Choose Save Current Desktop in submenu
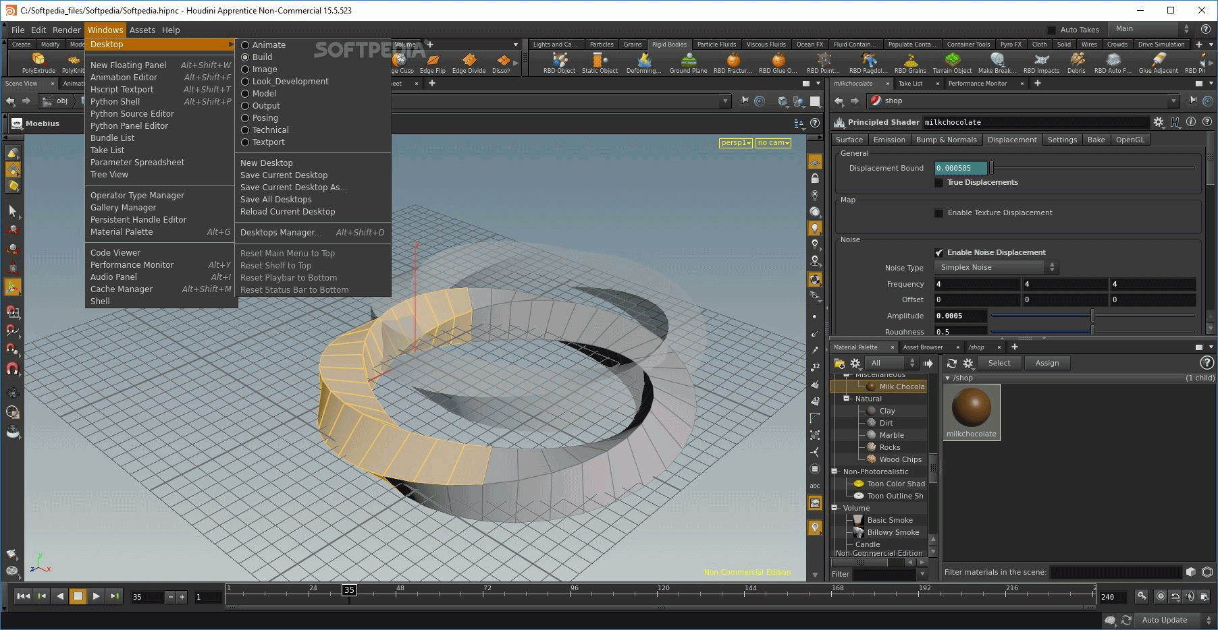The height and width of the screenshot is (630, 1218). pyautogui.click(x=284, y=175)
